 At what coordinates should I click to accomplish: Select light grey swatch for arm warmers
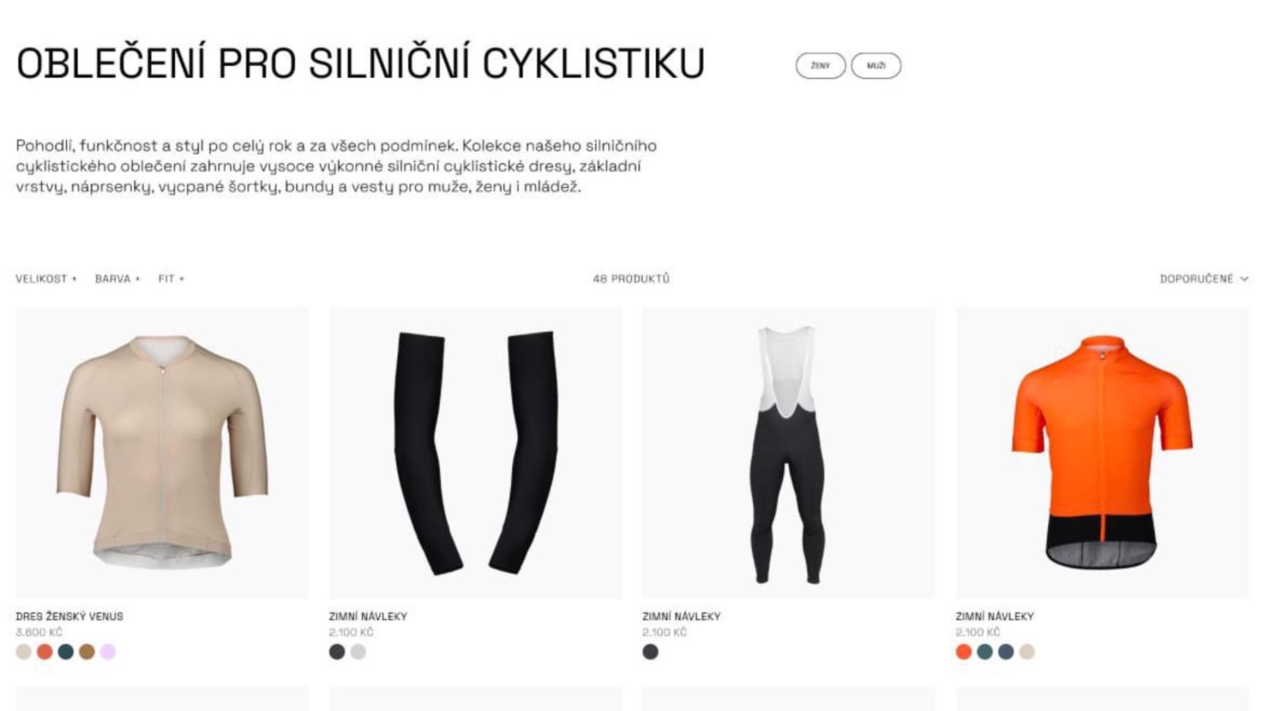[358, 651]
